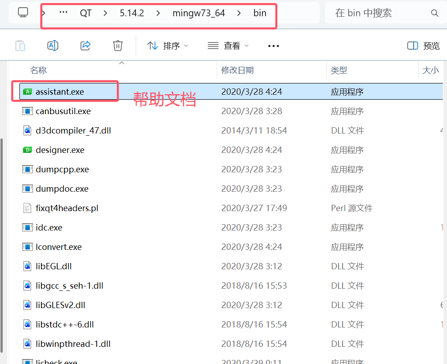Click the dumpcpp.exe file name

62,169
